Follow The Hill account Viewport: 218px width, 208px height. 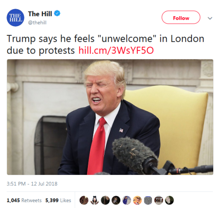click(181, 17)
